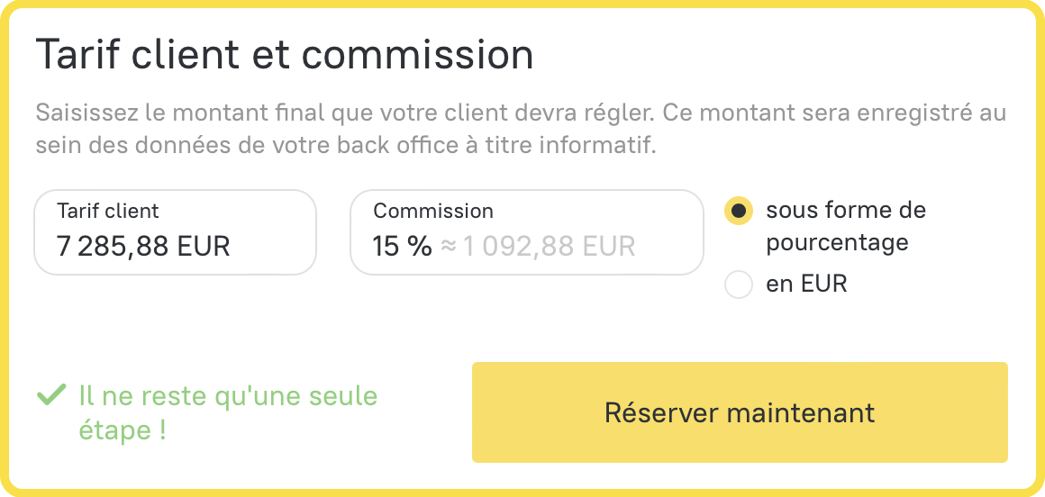Click the "Il ne reste qu'une seule étape" message
This screenshot has height=497, width=1045.
point(228,395)
